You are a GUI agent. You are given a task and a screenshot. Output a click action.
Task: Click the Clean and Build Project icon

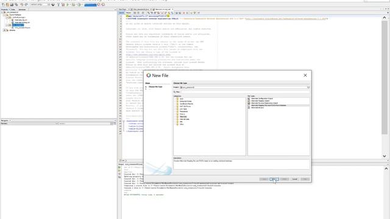(63, 4)
